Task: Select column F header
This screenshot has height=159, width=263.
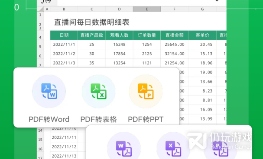Action: 175,9
